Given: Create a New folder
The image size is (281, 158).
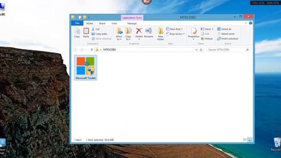Looking at the screenshot, I should point(161,34).
